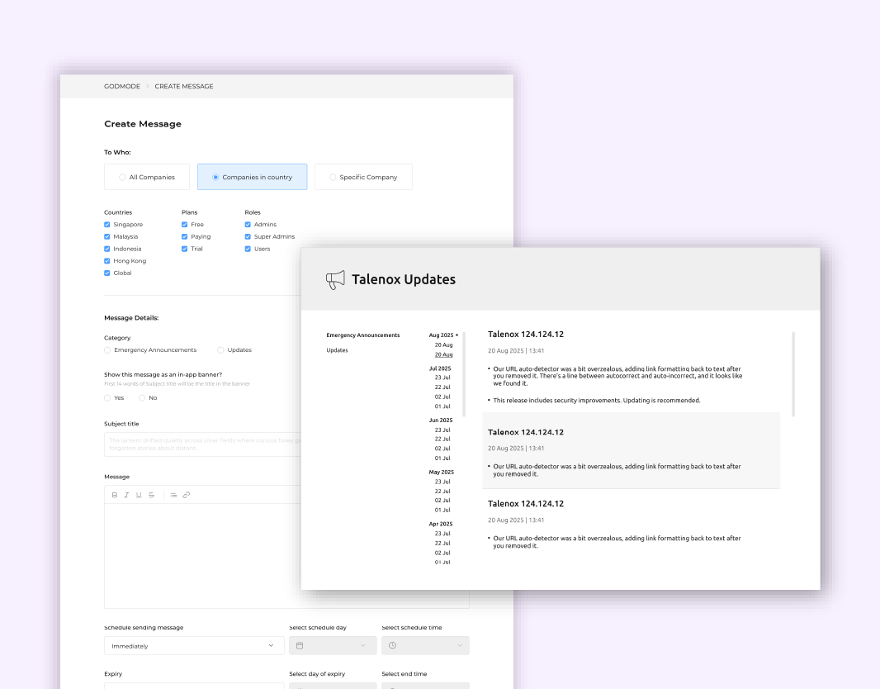The image size is (880, 689).
Task: Click the Select day of expiry label
Action: [317, 674]
